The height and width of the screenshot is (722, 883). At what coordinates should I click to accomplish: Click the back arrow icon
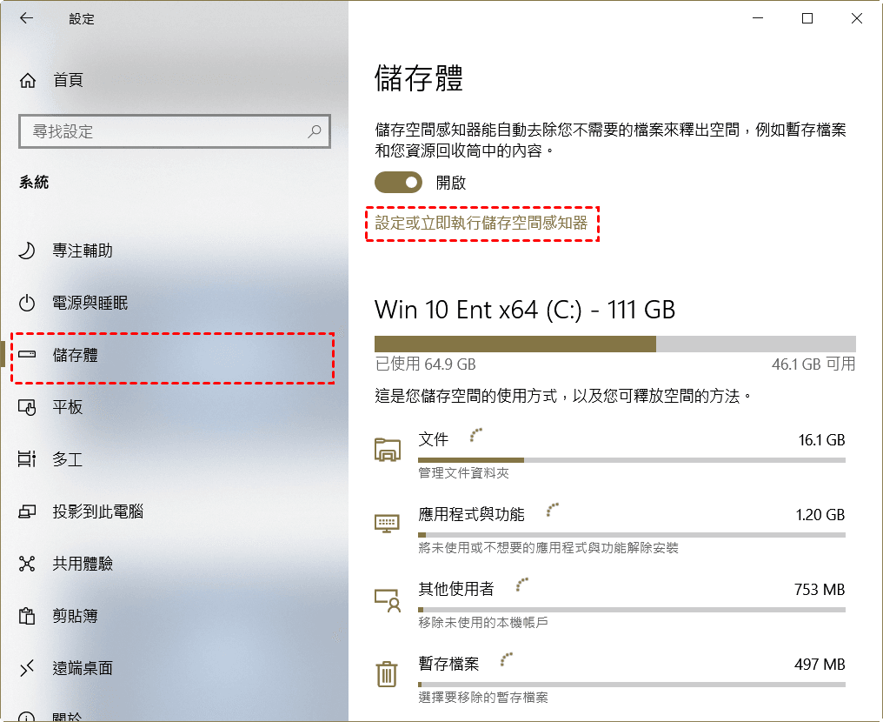coord(26,18)
